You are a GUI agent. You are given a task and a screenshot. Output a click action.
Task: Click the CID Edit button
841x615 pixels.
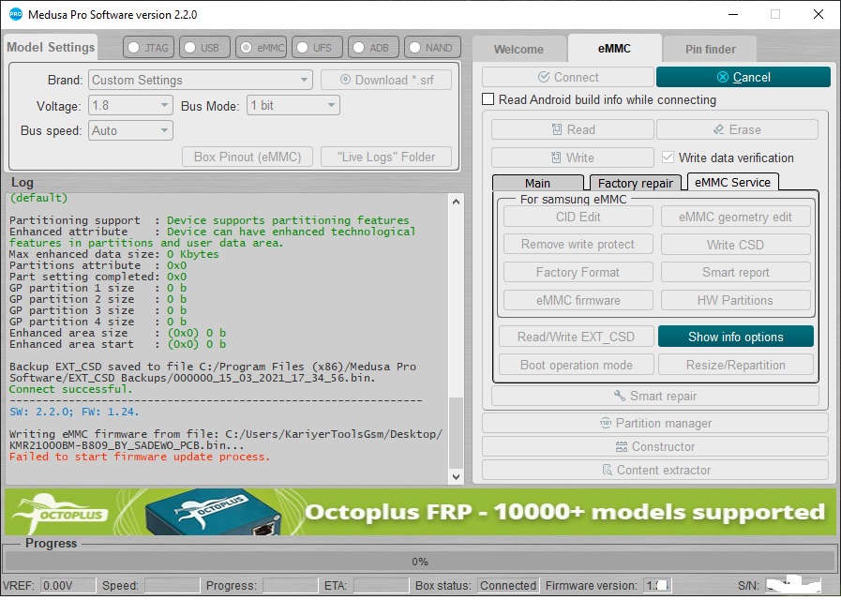point(578,217)
